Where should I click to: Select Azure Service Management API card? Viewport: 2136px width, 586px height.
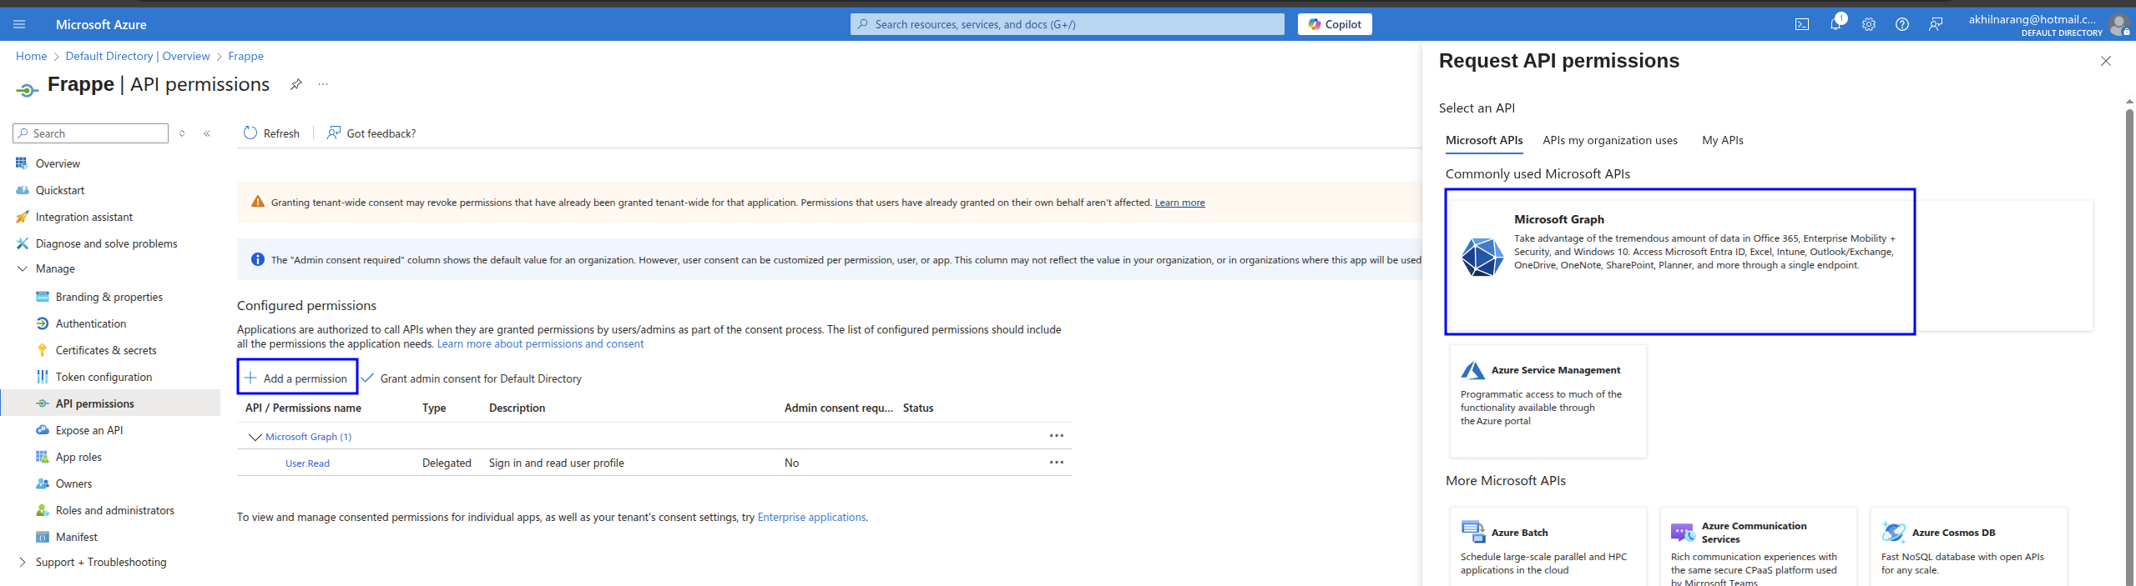point(1548,400)
